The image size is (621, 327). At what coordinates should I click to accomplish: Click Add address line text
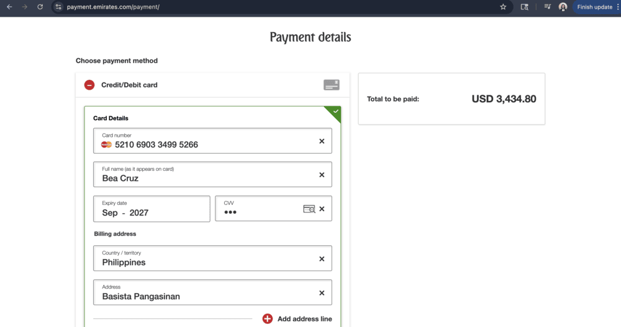tap(304, 319)
